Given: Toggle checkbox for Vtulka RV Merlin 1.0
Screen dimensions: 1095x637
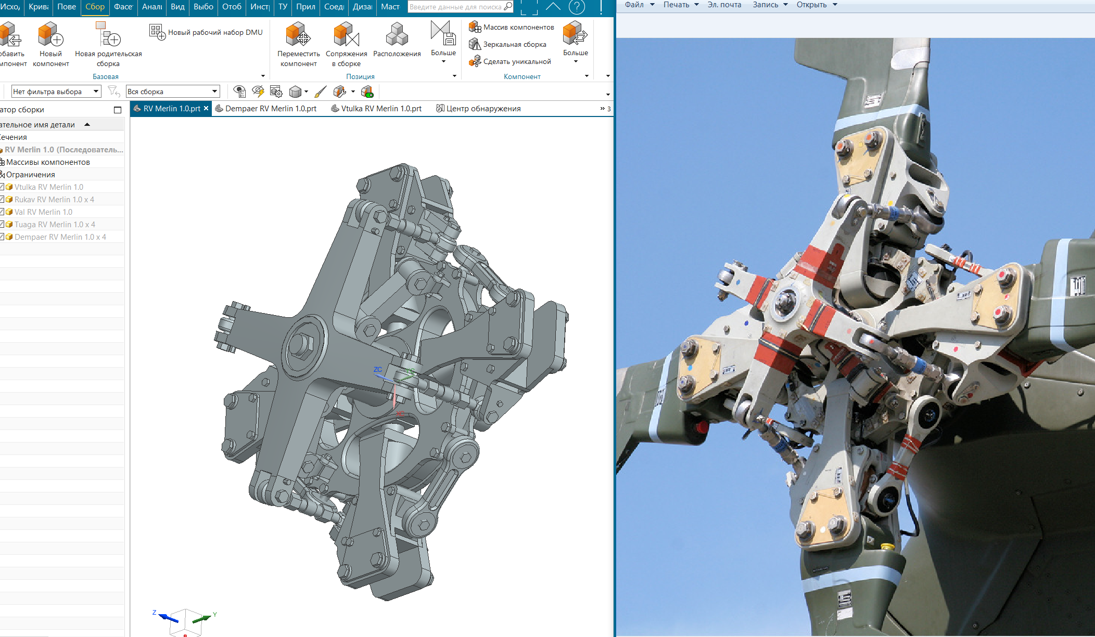Looking at the screenshot, I should (2, 187).
